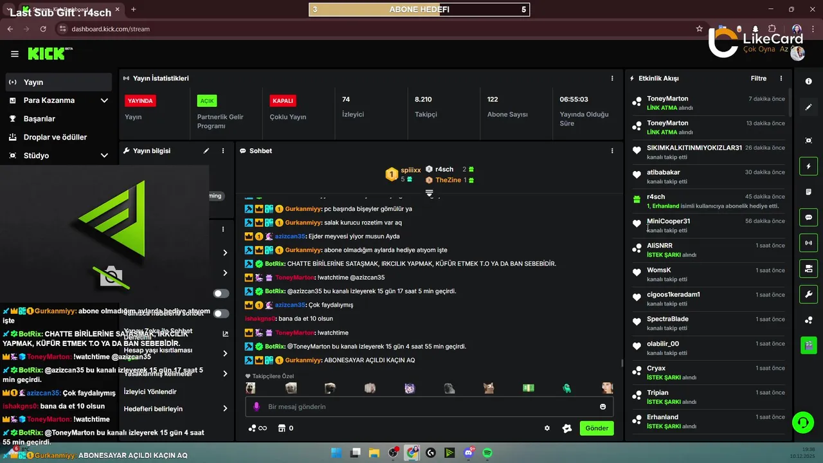823x463 pixels.
Task: Expand the Hesap yaşı kısıtlaması setting
Action: [x=225, y=353]
